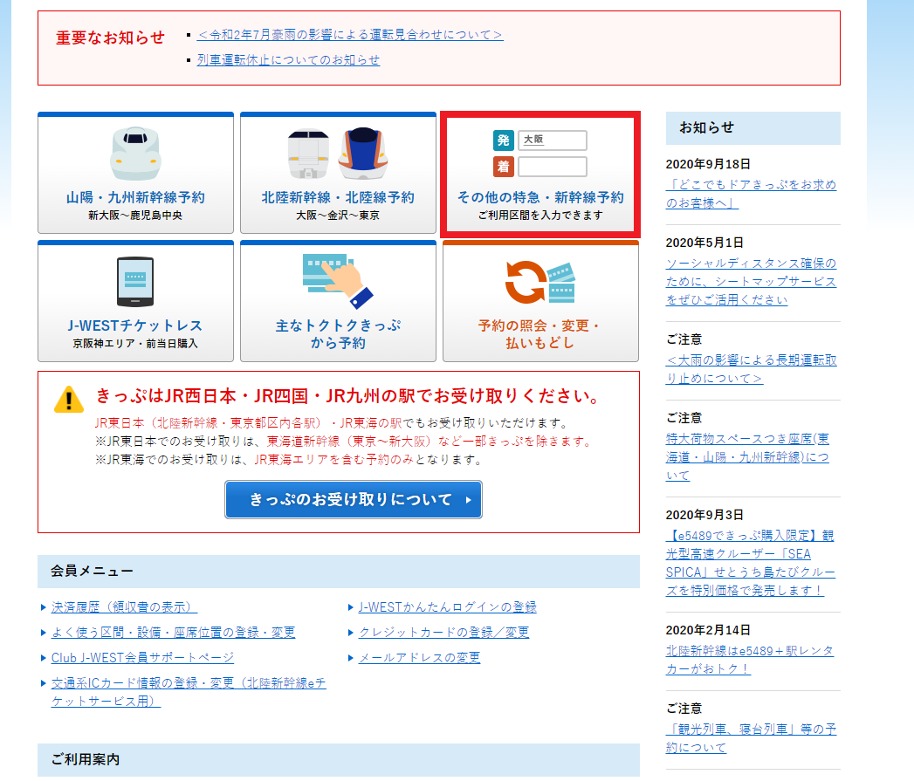The image size is (914, 781).
Task: Open どこでもドアきっぷ news link
Action: (x=752, y=194)
